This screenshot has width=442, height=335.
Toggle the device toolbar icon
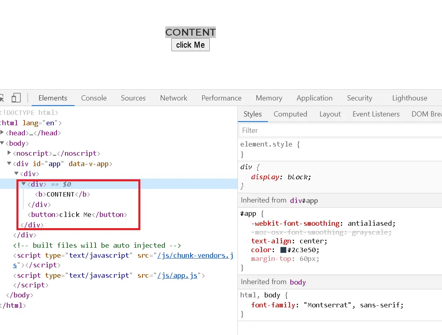pyautogui.click(x=16, y=98)
